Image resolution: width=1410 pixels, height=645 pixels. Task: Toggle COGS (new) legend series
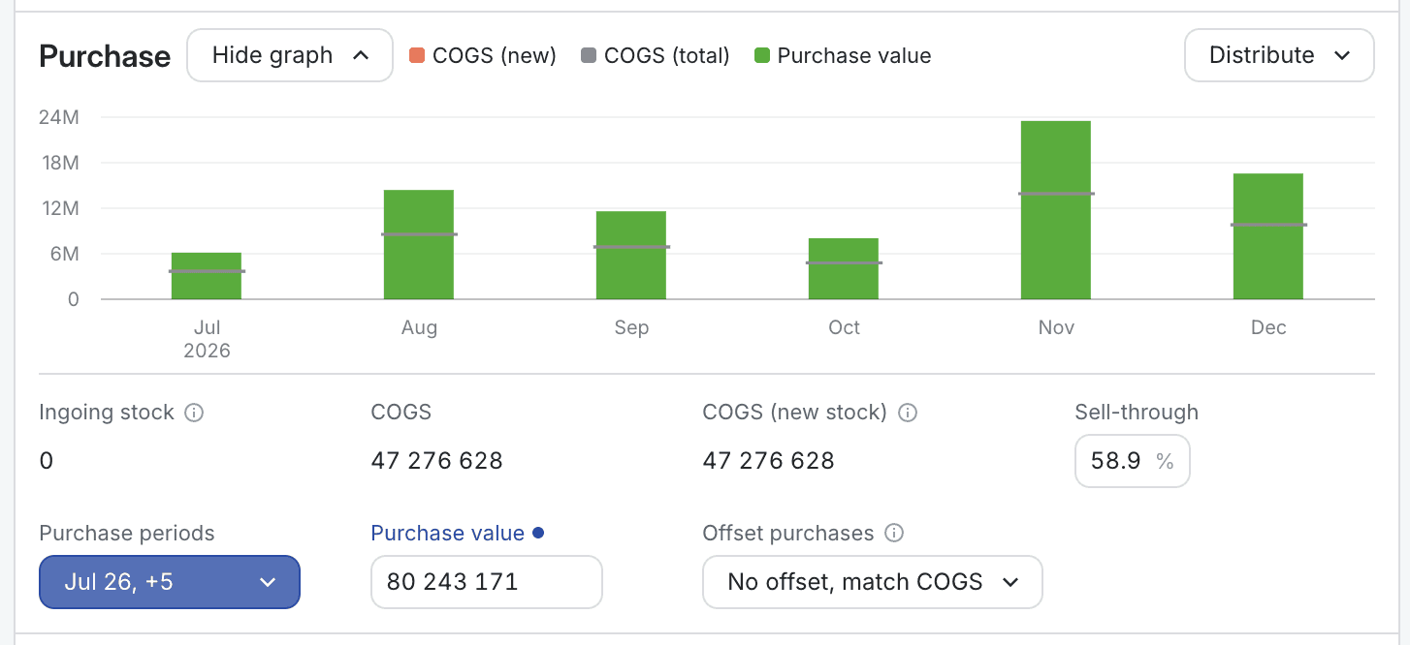482,56
